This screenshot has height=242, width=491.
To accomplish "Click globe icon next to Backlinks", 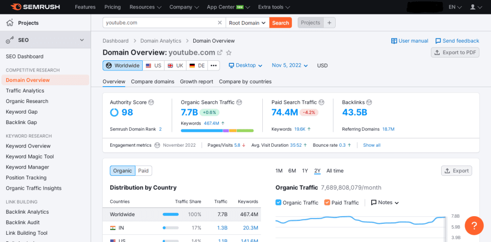I will pyautogui.click(x=369, y=102).
